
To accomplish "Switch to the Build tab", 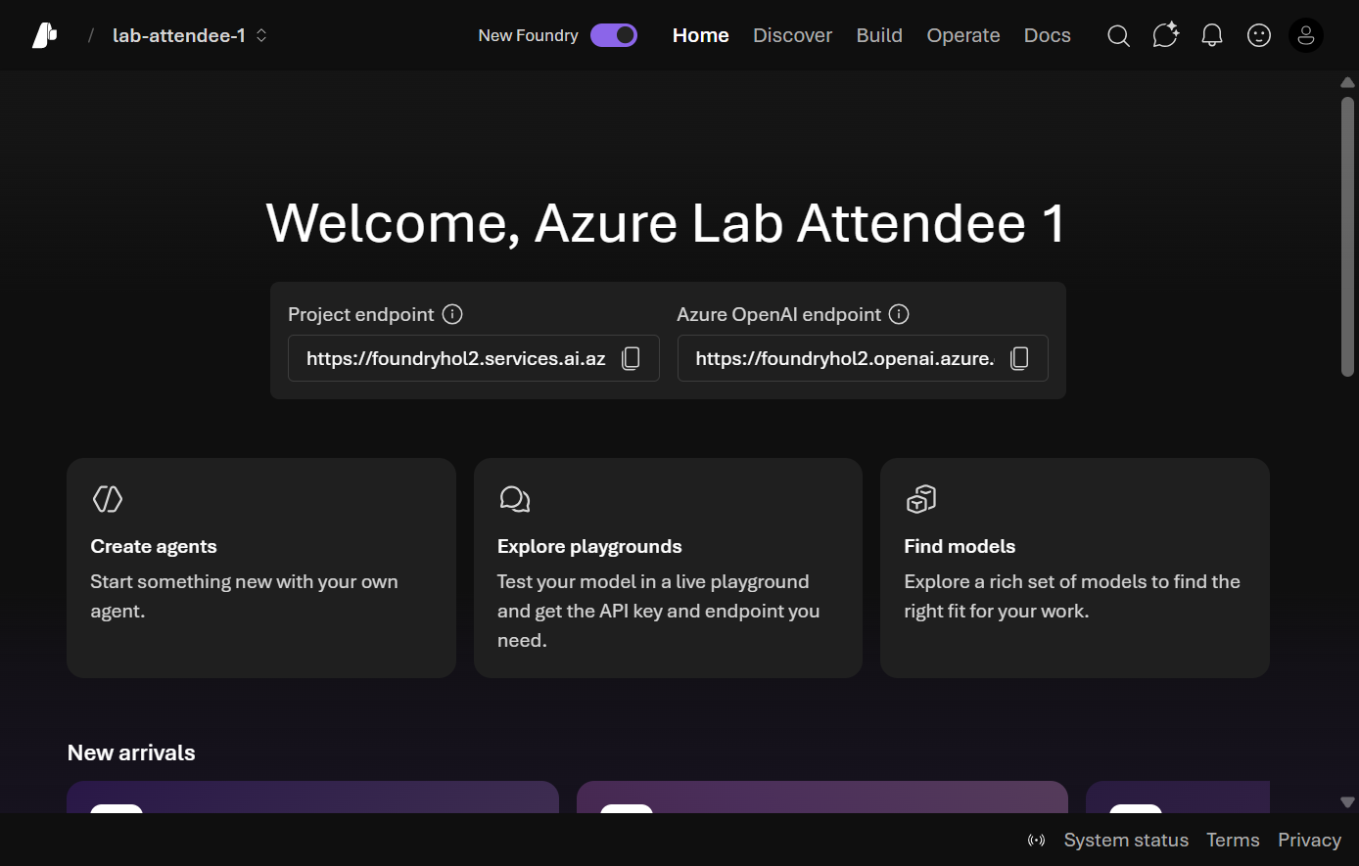I will click(x=879, y=35).
